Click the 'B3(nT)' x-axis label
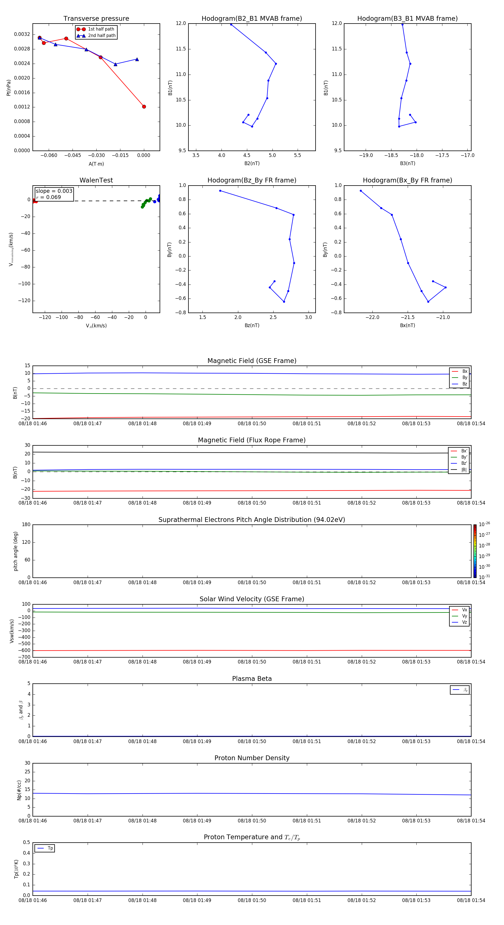The height and width of the screenshot is (925, 504). coord(407,163)
